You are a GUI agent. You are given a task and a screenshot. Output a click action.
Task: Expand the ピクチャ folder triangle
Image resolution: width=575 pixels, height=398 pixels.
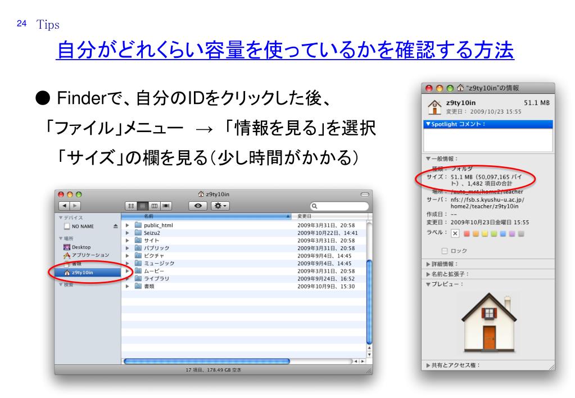[x=127, y=256]
